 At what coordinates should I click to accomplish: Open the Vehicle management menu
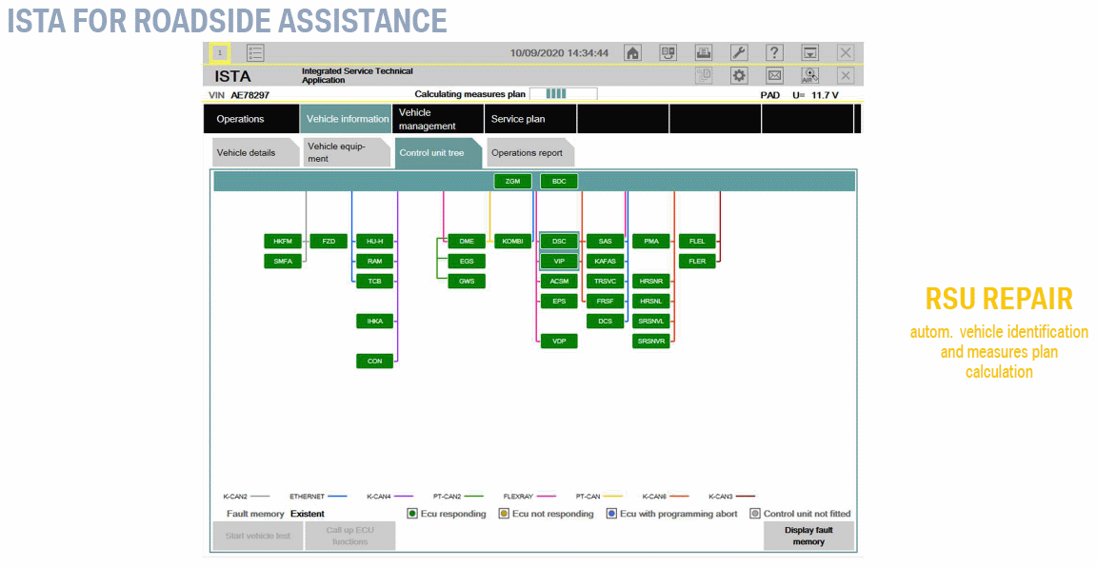(438, 119)
